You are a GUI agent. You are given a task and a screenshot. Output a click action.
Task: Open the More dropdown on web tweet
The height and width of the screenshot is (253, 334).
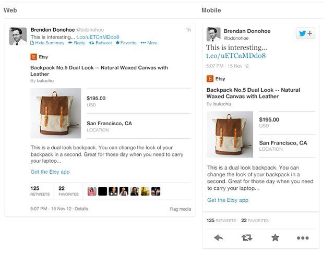(x=149, y=43)
